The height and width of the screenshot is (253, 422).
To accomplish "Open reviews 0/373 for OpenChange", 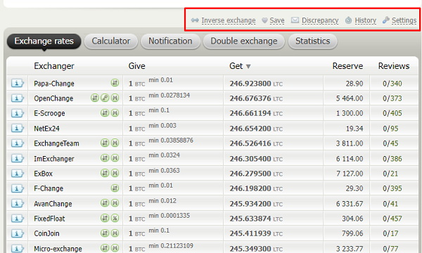I will (392, 98).
